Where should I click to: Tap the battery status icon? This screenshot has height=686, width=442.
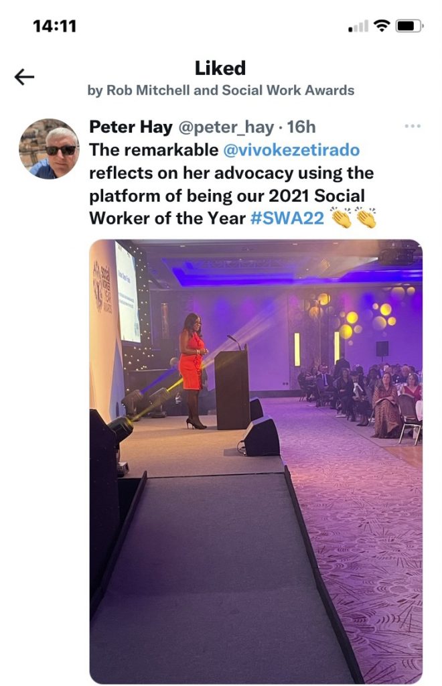pyautogui.click(x=409, y=27)
